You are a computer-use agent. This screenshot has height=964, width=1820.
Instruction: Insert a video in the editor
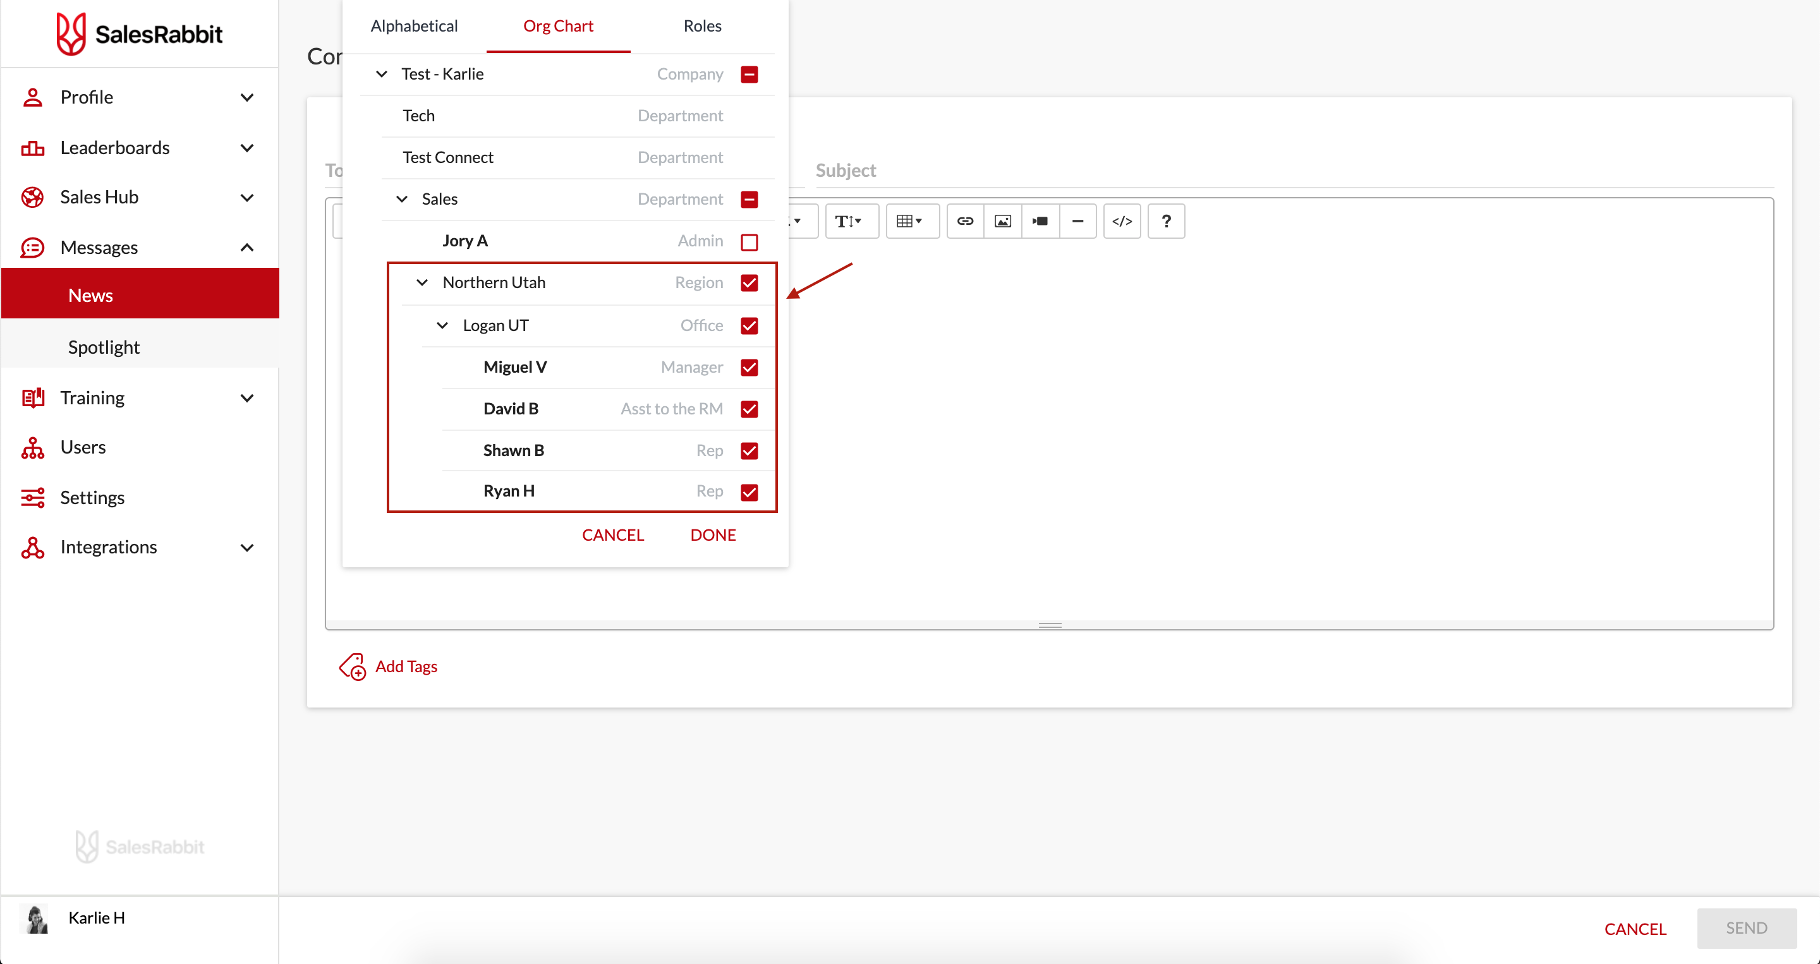click(1040, 221)
